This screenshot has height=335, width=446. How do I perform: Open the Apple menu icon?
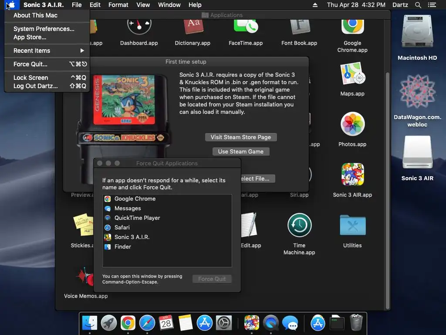(12, 5)
